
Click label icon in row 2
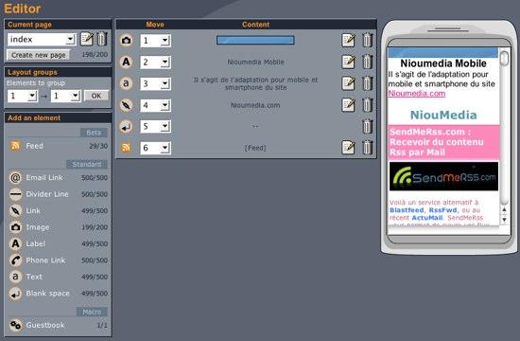126,62
